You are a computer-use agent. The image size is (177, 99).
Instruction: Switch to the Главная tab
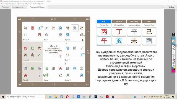click(5, 7)
